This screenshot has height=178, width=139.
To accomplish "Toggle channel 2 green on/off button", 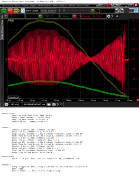I will coord(41,16).
